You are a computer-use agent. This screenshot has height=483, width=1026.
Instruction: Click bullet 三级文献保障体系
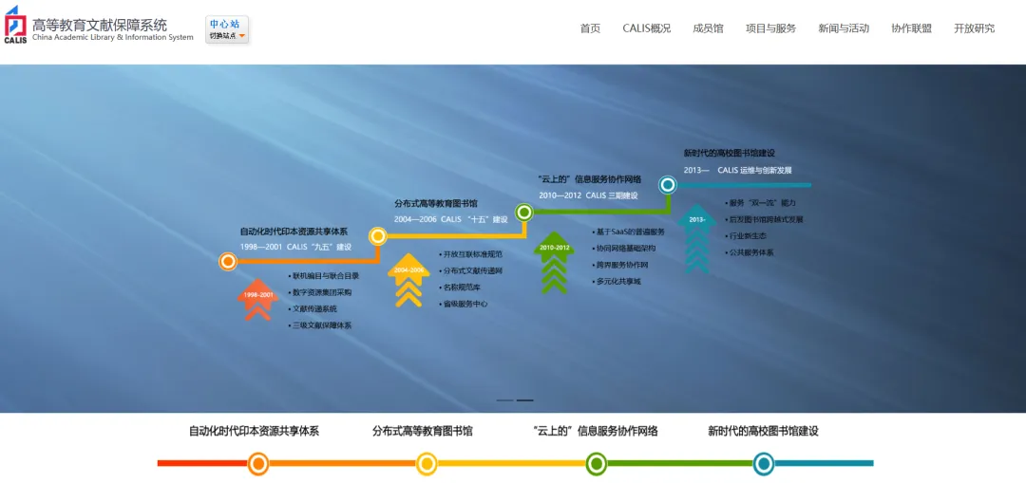[x=320, y=325]
